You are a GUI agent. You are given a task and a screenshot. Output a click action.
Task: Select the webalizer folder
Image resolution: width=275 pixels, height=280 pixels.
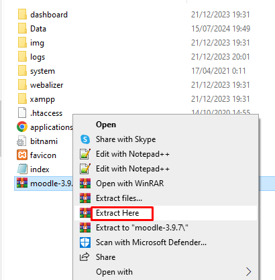(x=40, y=85)
